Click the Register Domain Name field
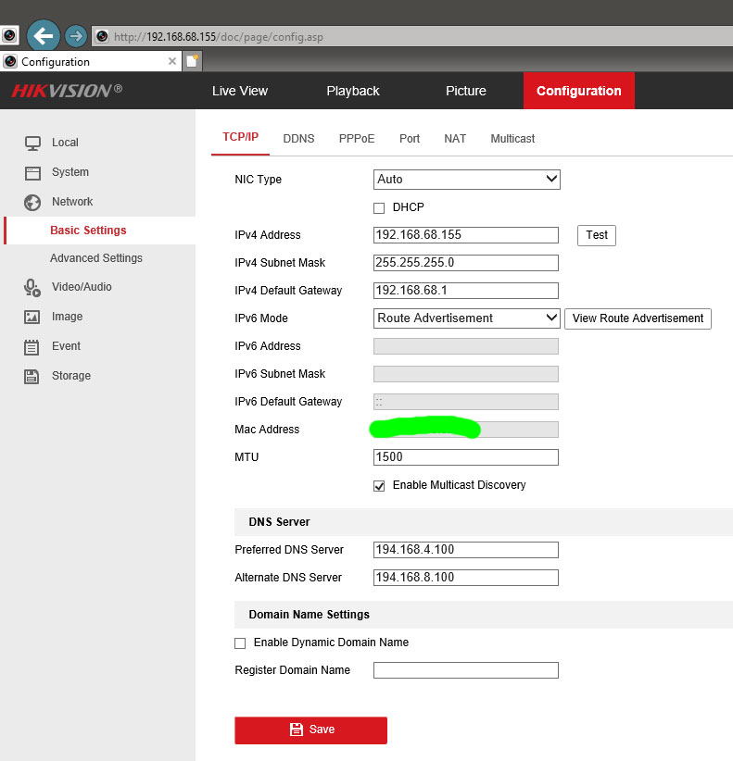 point(466,670)
